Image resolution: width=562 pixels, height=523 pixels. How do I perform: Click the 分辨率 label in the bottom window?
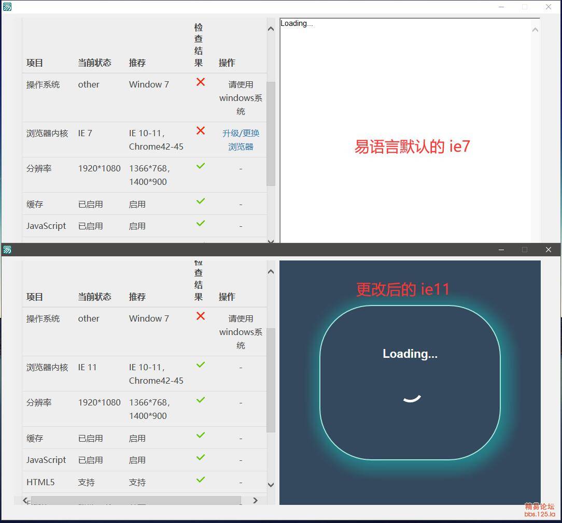pyautogui.click(x=39, y=402)
